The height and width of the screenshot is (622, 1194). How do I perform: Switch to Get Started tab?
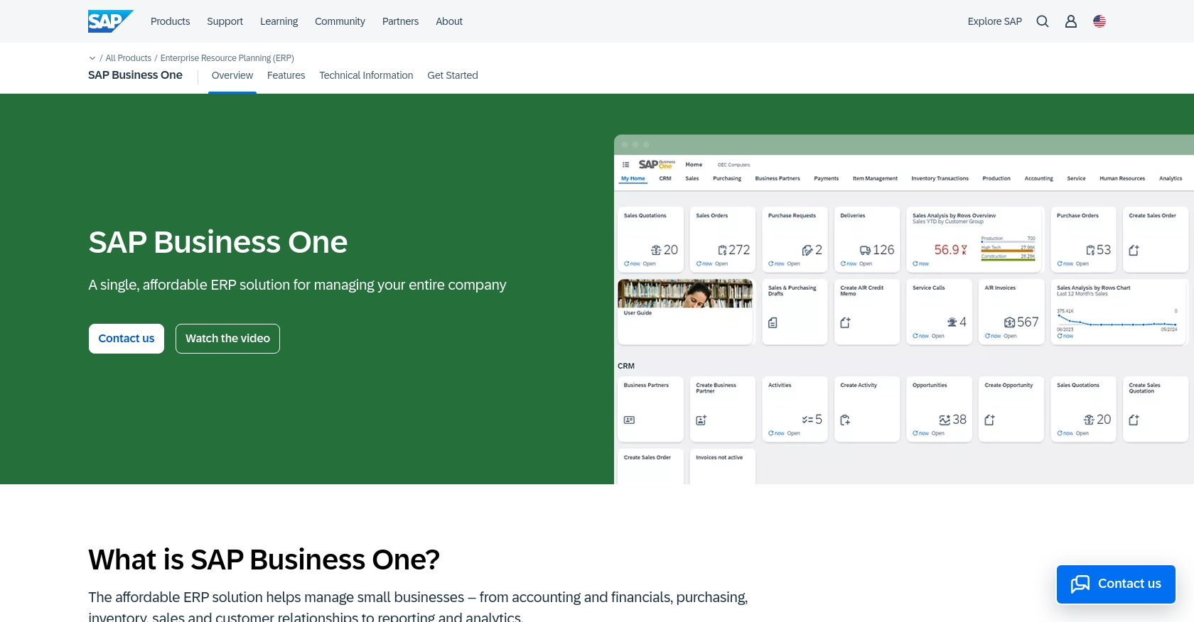coord(453,75)
